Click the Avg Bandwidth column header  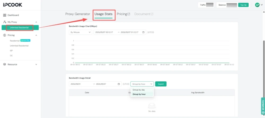coord(198,93)
